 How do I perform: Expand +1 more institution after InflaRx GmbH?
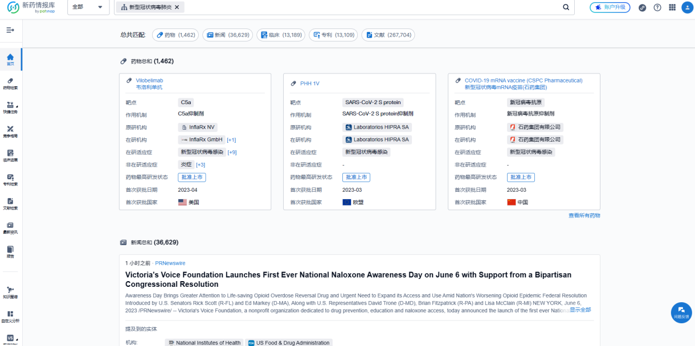click(231, 140)
